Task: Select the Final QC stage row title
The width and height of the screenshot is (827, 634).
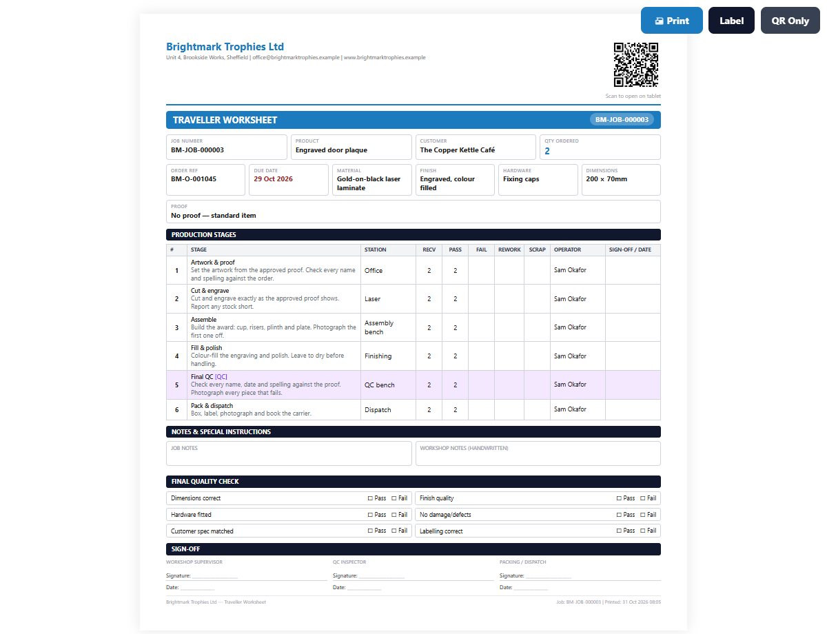Action: click(209, 377)
